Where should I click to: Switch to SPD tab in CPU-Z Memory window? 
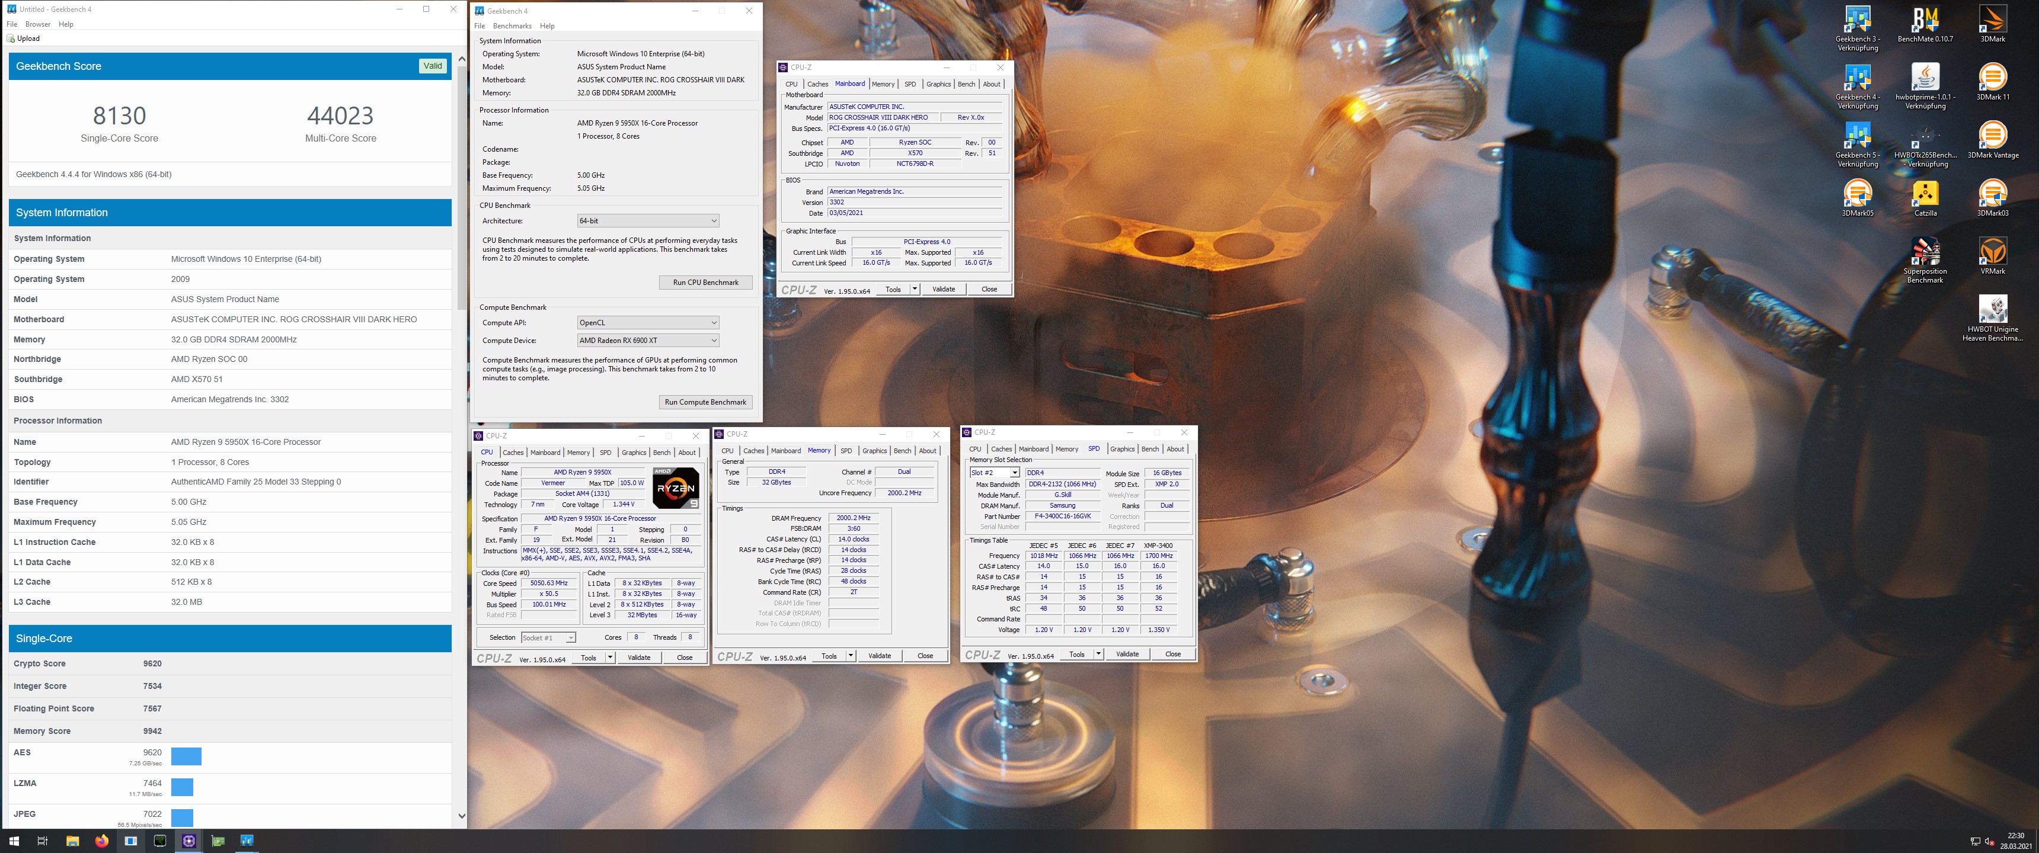[x=845, y=451]
